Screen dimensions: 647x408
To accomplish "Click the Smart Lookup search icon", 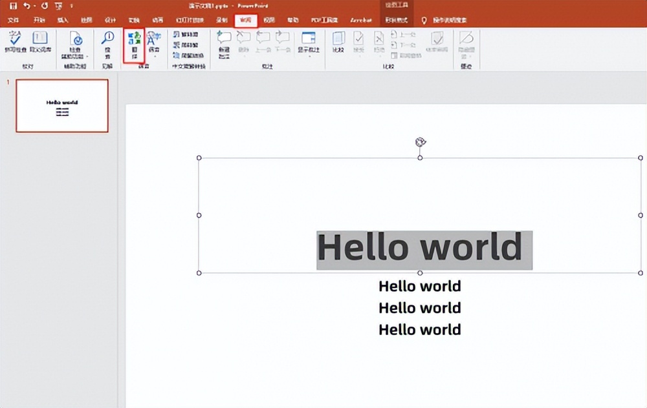I will pyautogui.click(x=107, y=40).
